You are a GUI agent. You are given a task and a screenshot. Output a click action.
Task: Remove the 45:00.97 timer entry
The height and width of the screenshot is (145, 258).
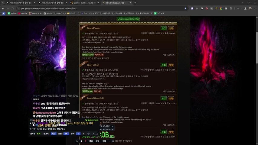(113, 126)
